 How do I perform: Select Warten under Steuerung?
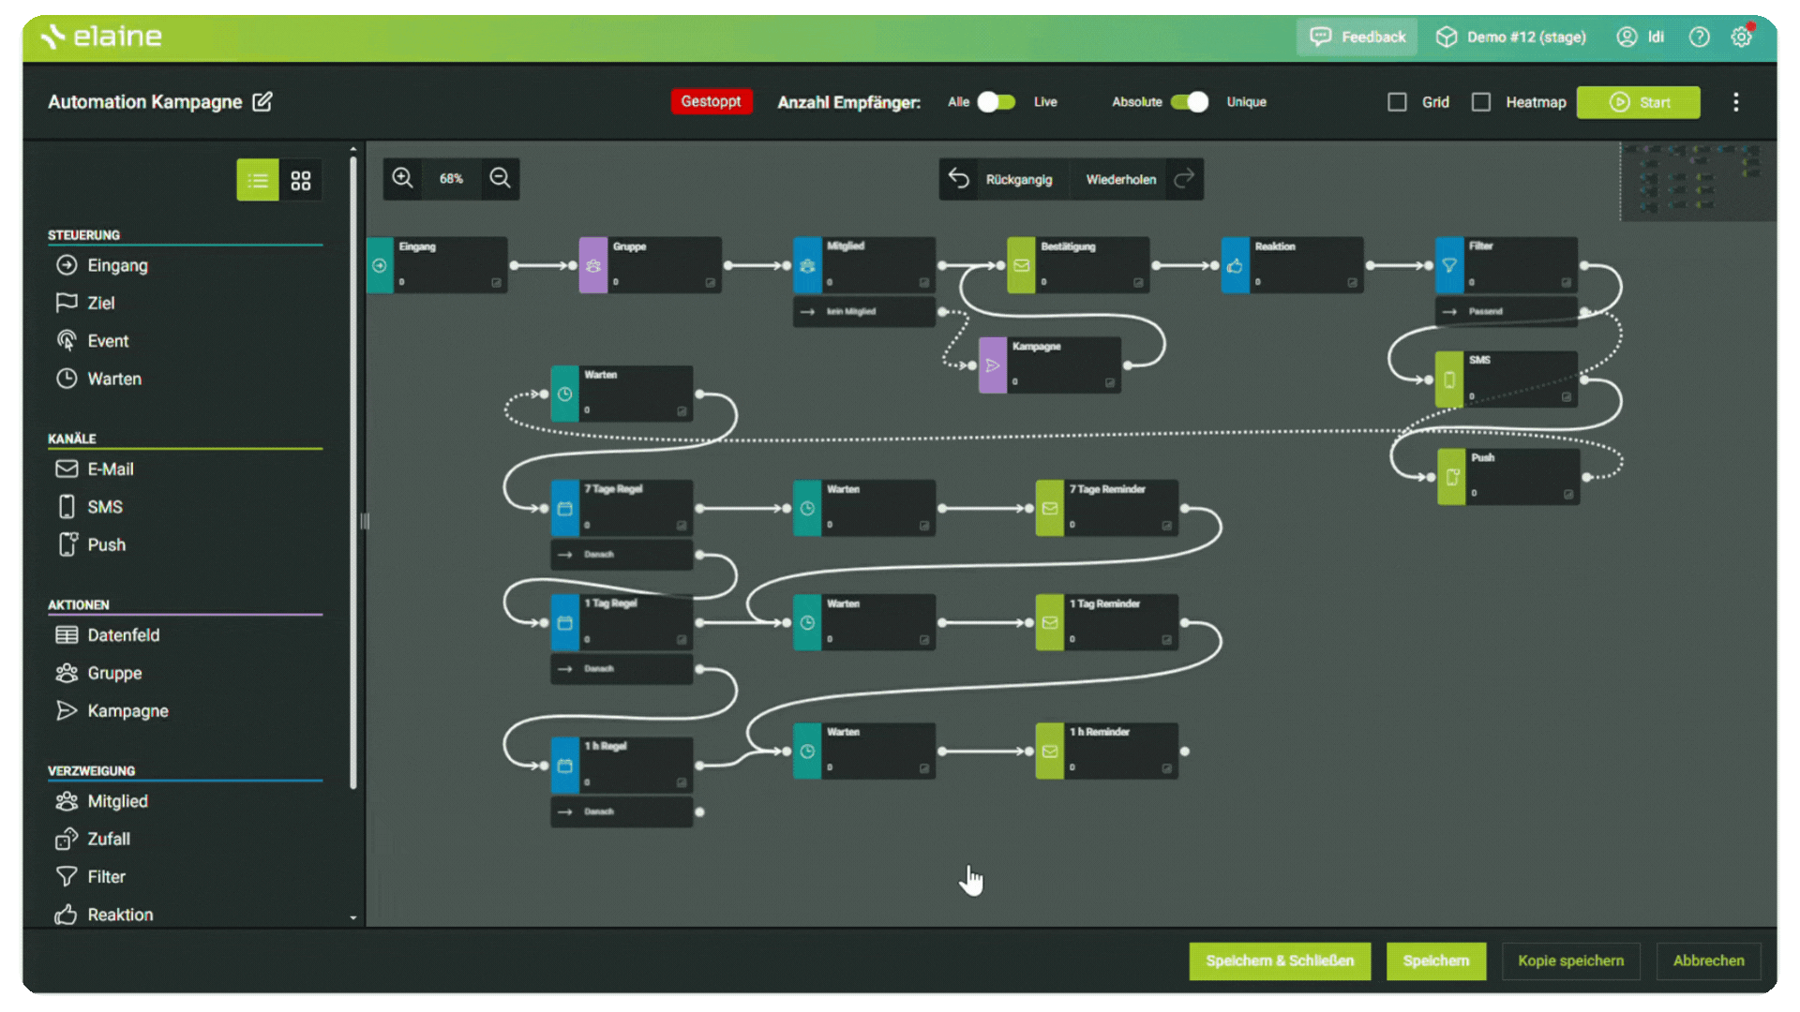[x=114, y=379]
